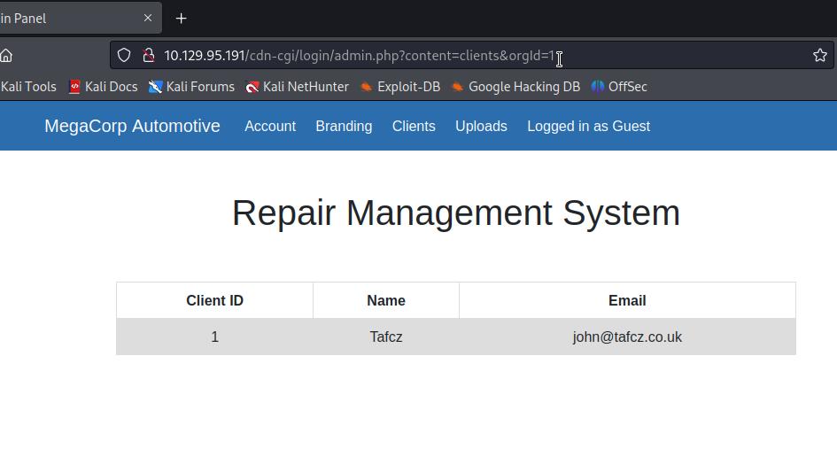This screenshot has height=449, width=837.
Task: Open the Kali NetHunter bookmark
Action: coord(297,87)
